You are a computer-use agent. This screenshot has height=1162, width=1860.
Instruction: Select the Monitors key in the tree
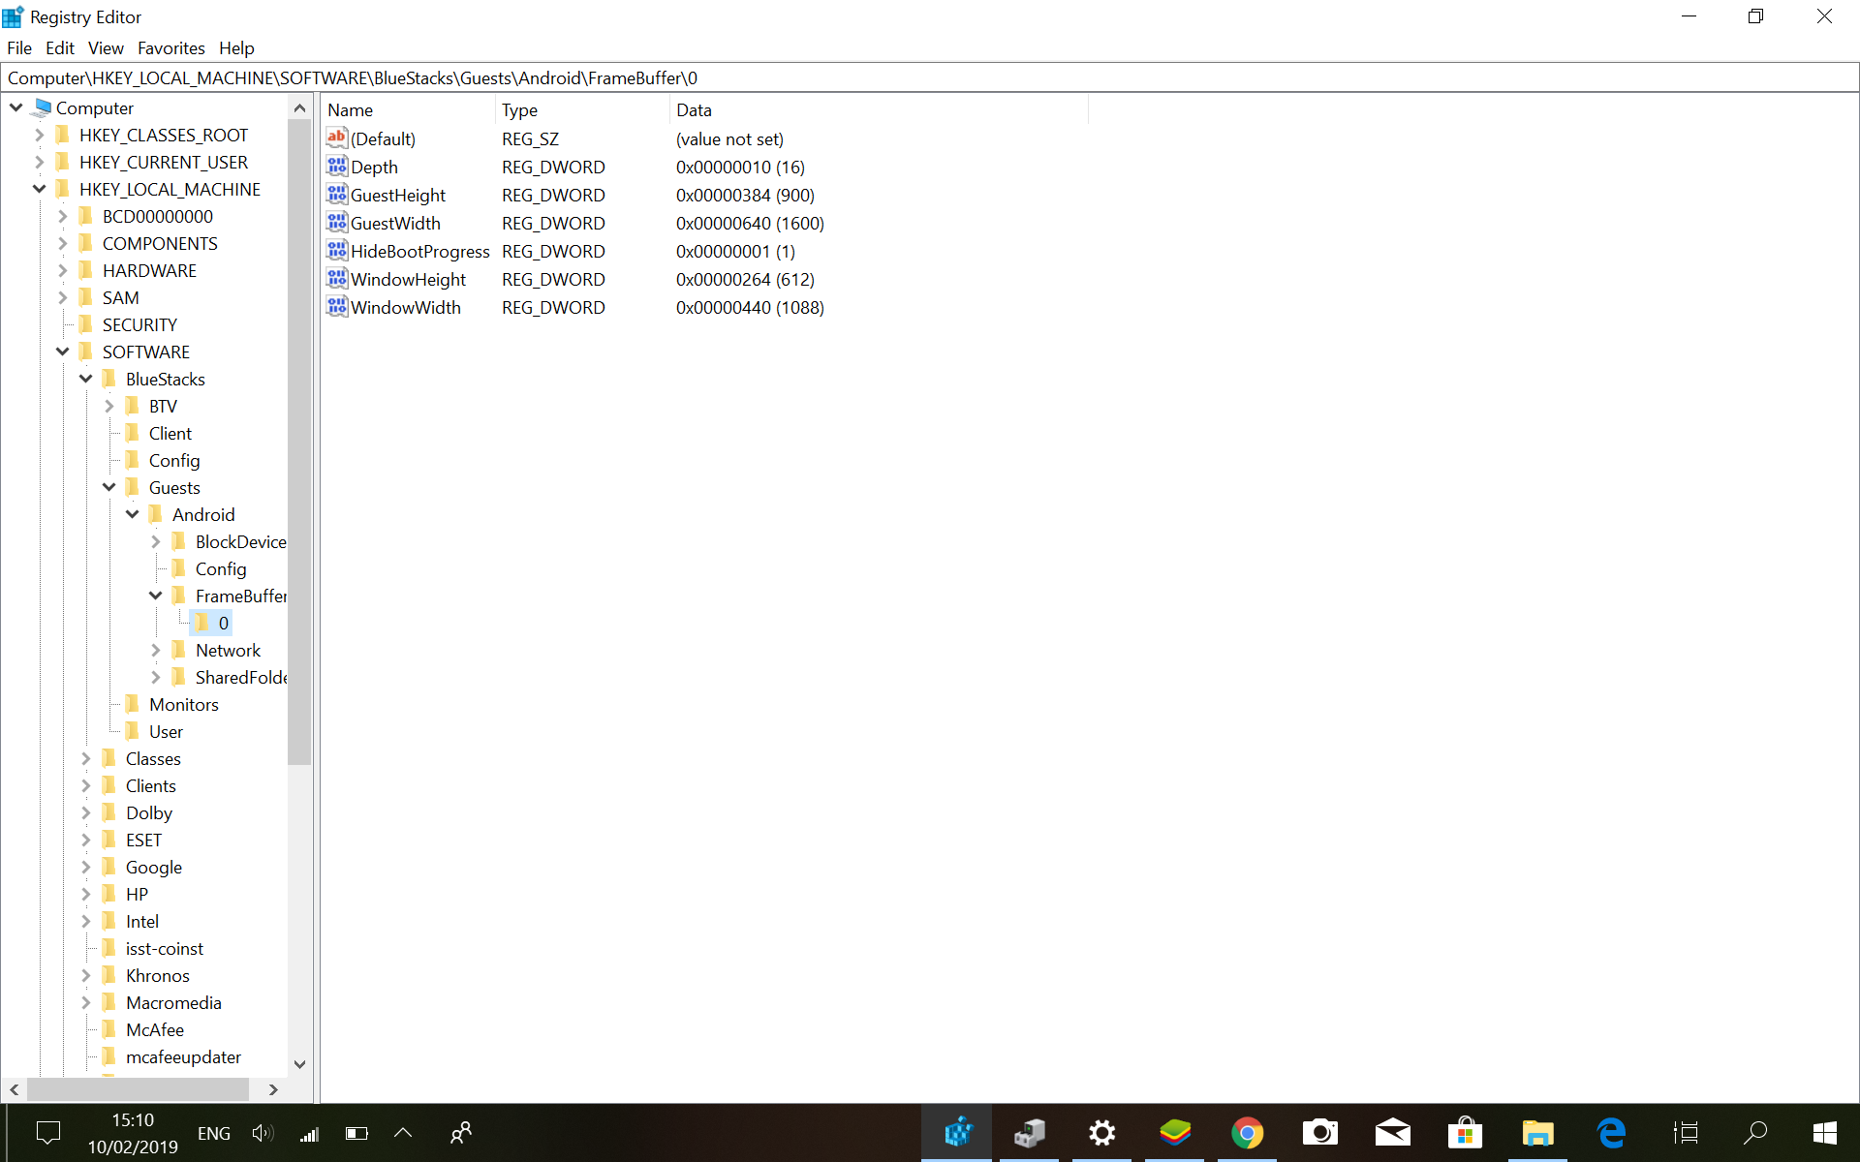tap(183, 704)
